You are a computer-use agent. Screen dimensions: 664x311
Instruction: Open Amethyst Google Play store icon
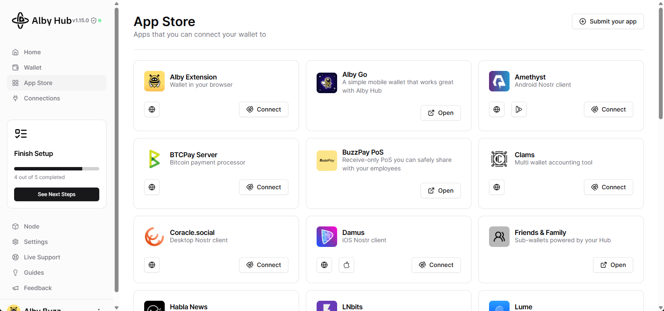[519, 109]
